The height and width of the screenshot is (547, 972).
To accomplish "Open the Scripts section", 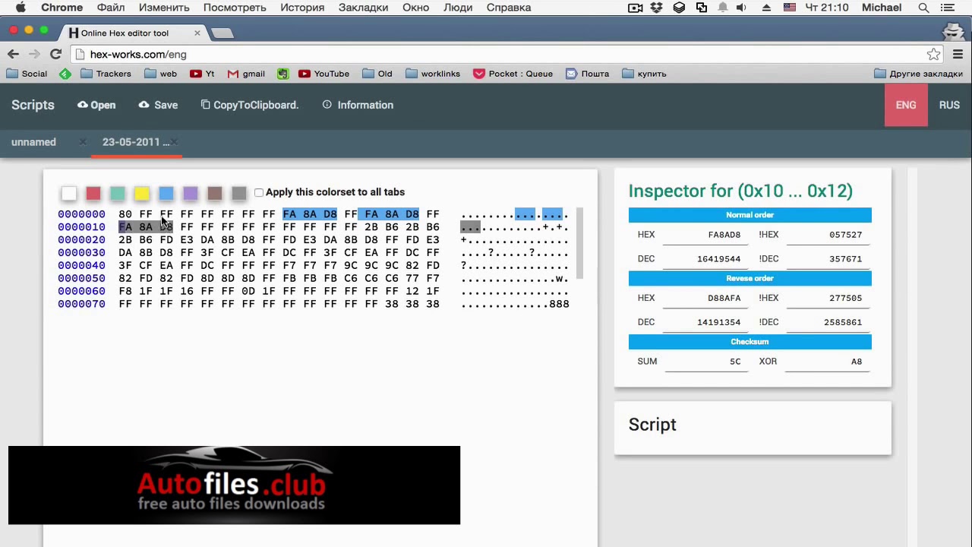I will pyautogui.click(x=33, y=105).
